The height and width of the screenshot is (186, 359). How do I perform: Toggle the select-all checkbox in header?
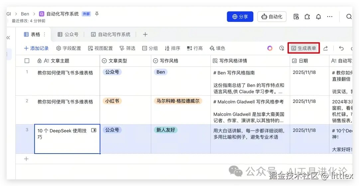[x=27, y=61]
